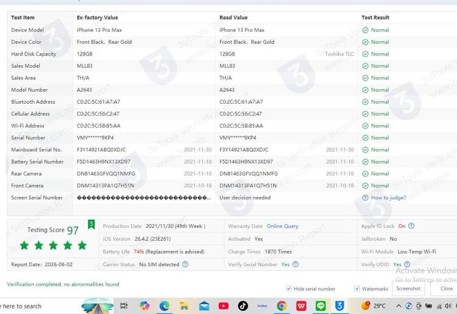
Task: Select the Screen Serial Number row label
Action: point(37,198)
